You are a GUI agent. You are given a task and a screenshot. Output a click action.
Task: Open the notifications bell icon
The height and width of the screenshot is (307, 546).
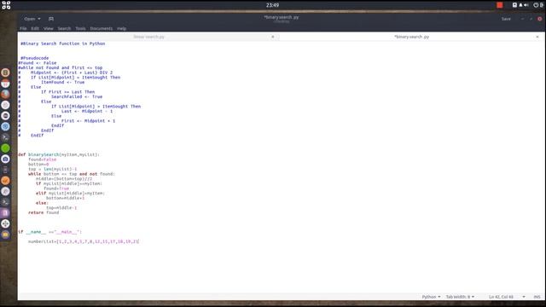pos(520,5)
